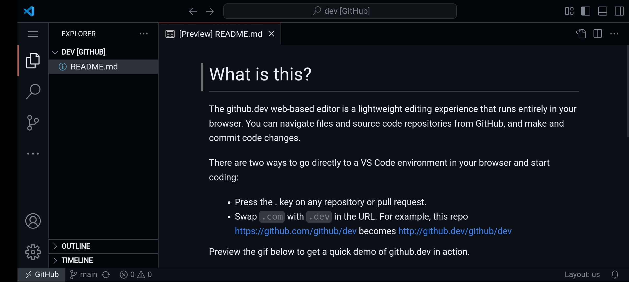The height and width of the screenshot is (282, 629).
Task: Show additional views ellipsis in activity bar
Action: click(33, 154)
